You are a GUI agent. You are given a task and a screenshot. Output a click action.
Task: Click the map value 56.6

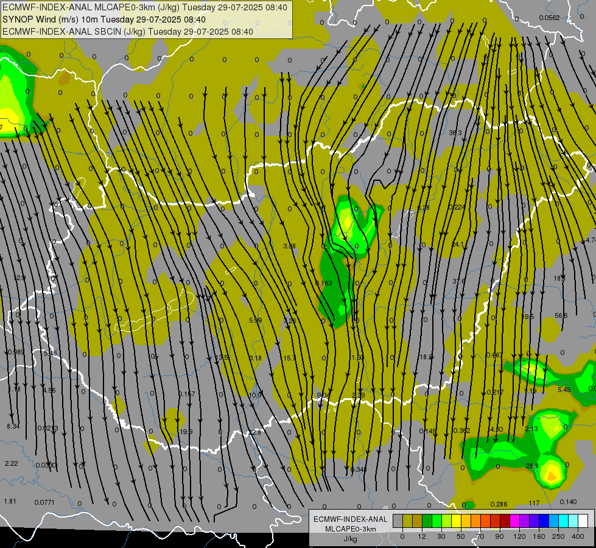561,315
